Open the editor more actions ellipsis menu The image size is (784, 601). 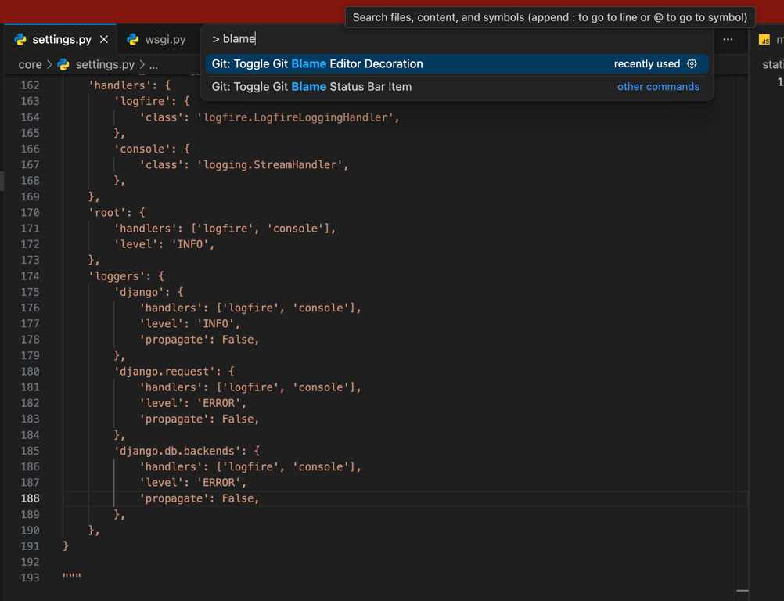point(728,39)
